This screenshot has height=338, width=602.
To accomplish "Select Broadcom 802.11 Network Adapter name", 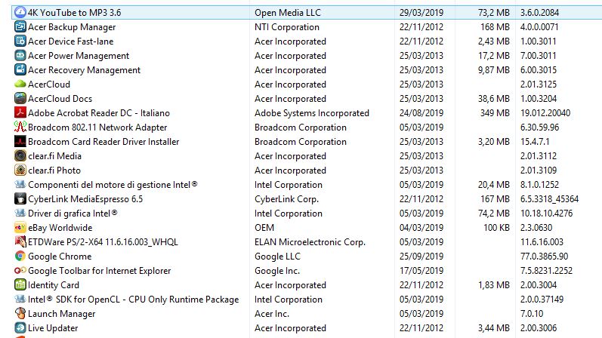I will click(97, 127).
